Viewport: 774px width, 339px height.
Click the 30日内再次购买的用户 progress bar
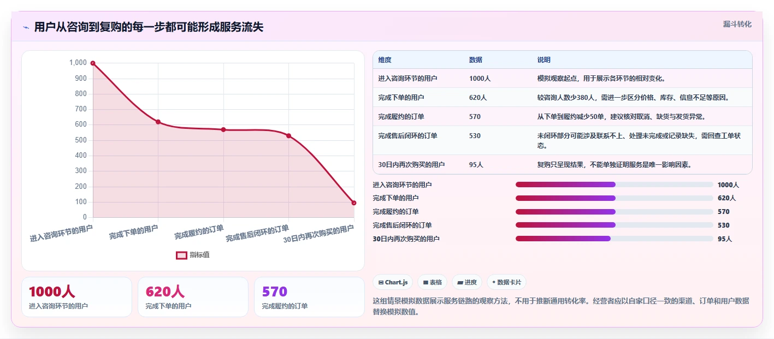[614, 239]
